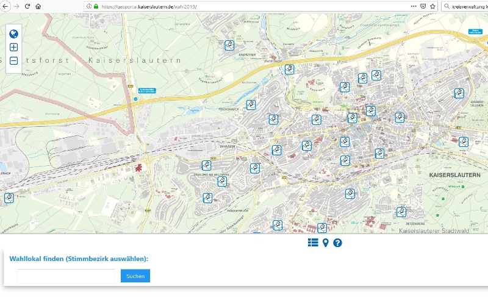Click the globe full-extent map icon

[13, 34]
